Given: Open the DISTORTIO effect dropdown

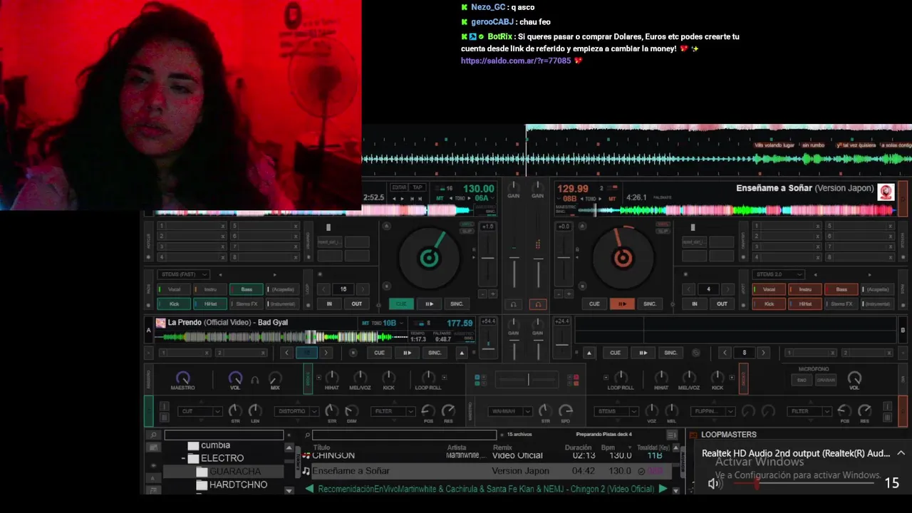Looking at the screenshot, I should coord(297,411).
